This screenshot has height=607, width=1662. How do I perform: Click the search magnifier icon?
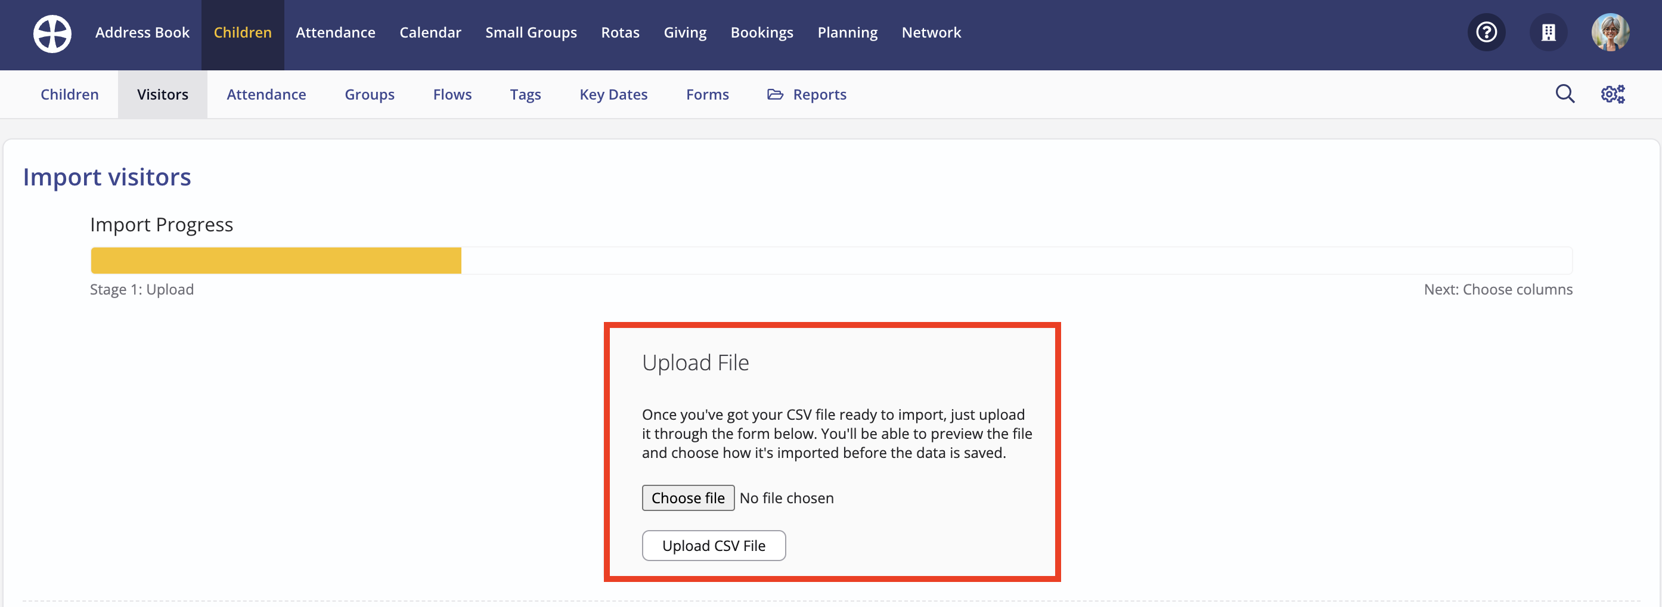point(1565,94)
